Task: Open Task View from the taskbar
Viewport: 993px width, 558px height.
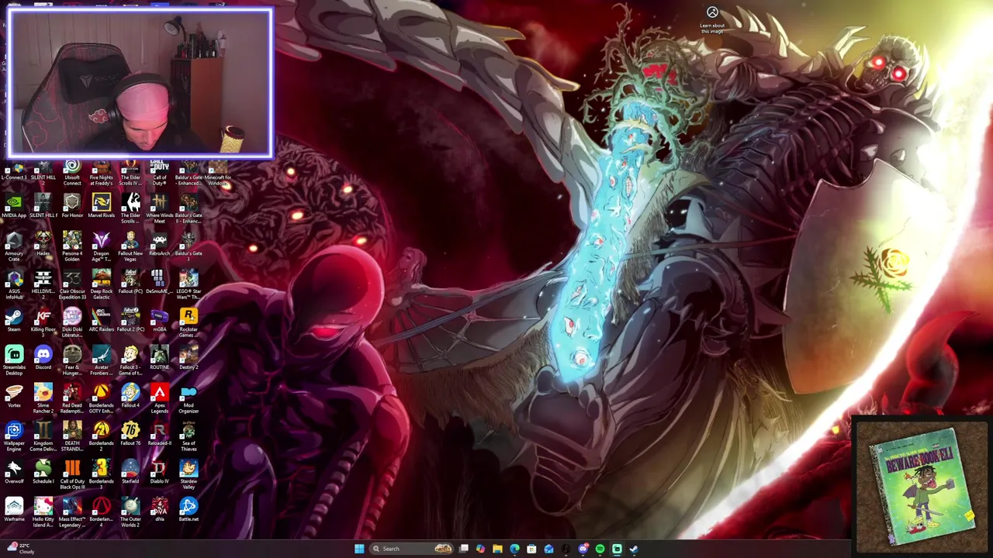Action: point(464,549)
